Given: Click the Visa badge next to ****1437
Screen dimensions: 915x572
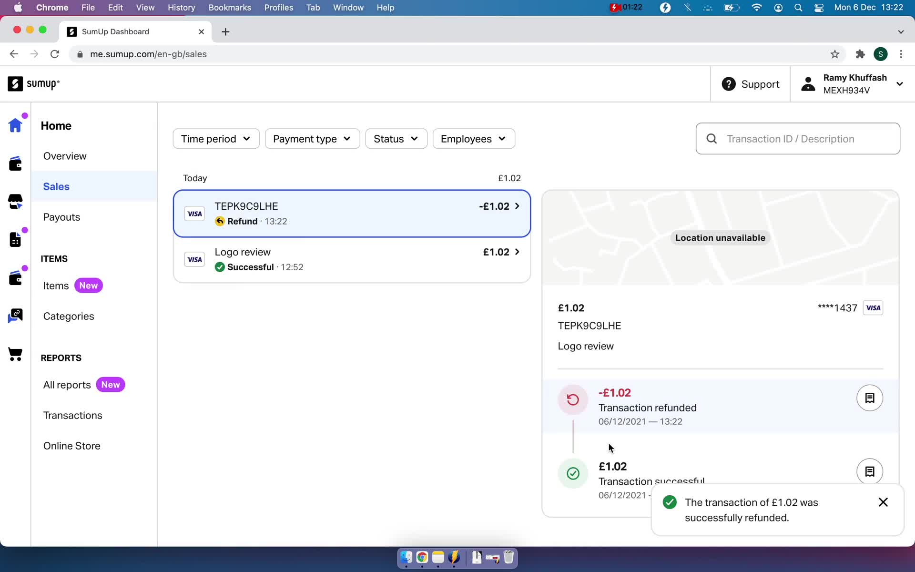Looking at the screenshot, I should [x=873, y=308].
